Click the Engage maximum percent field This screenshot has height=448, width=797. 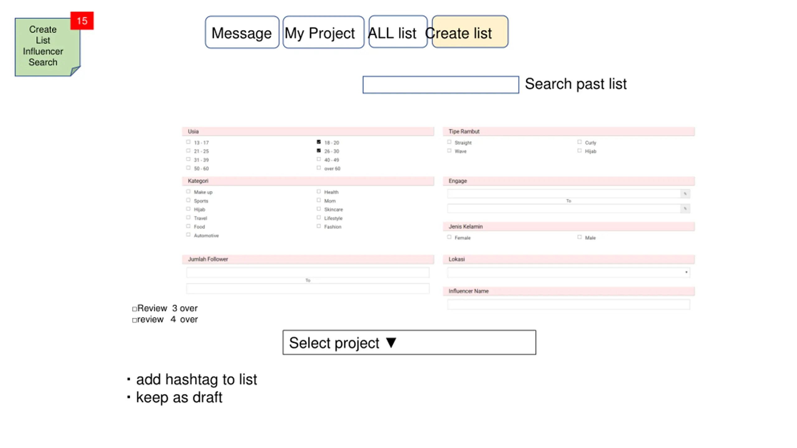tap(564, 208)
